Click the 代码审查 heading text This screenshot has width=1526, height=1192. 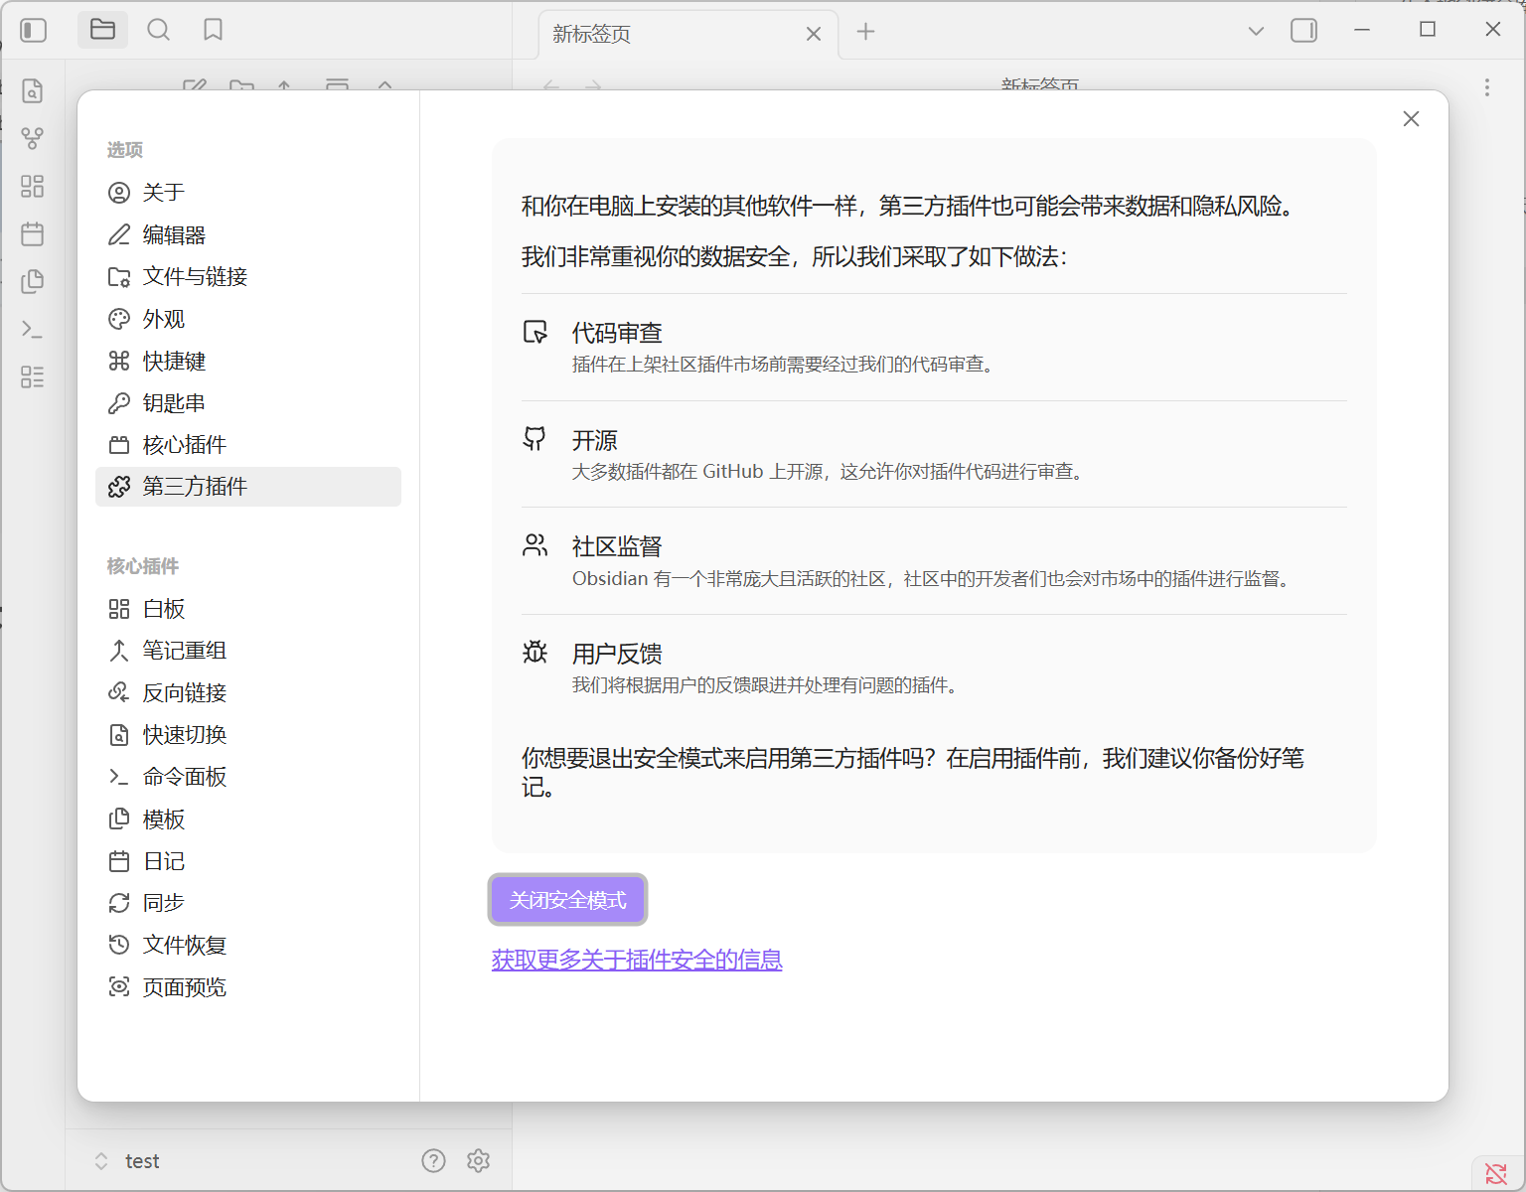pyautogui.click(x=617, y=333)
